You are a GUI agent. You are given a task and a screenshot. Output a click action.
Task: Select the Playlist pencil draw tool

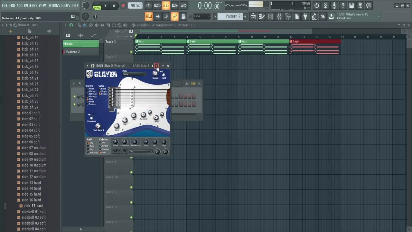coord(79,25)
